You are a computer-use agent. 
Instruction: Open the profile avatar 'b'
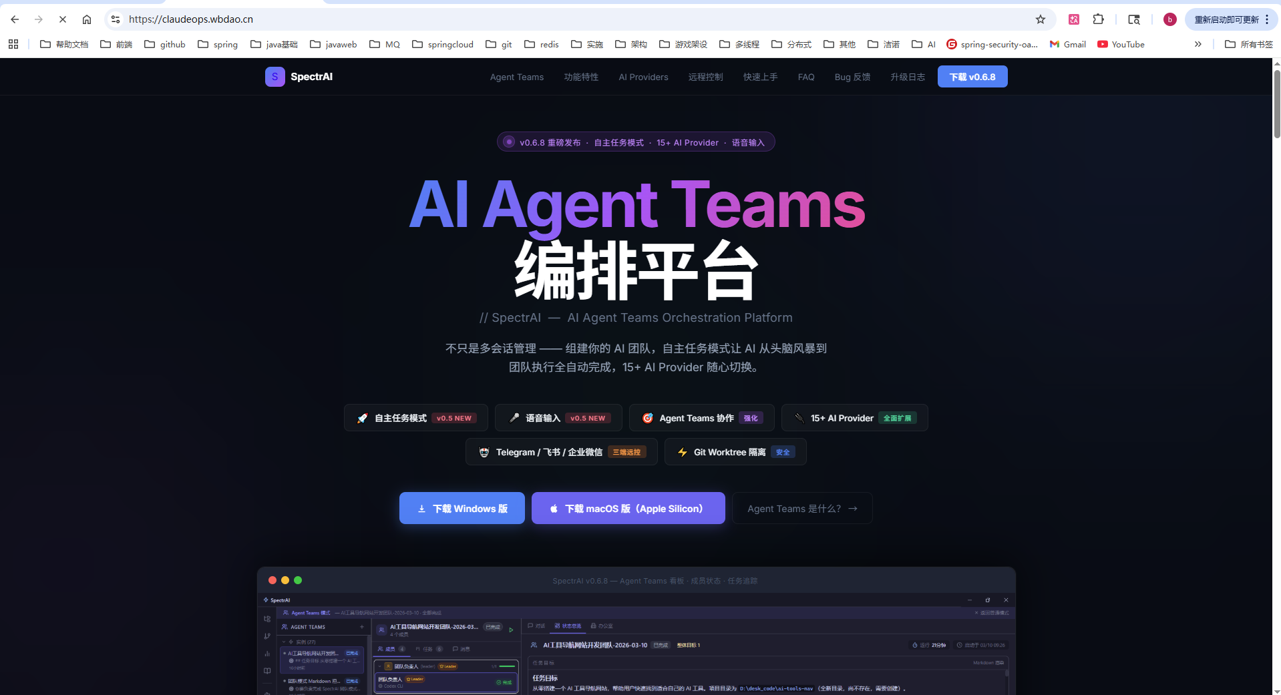tap(1169, 19)
